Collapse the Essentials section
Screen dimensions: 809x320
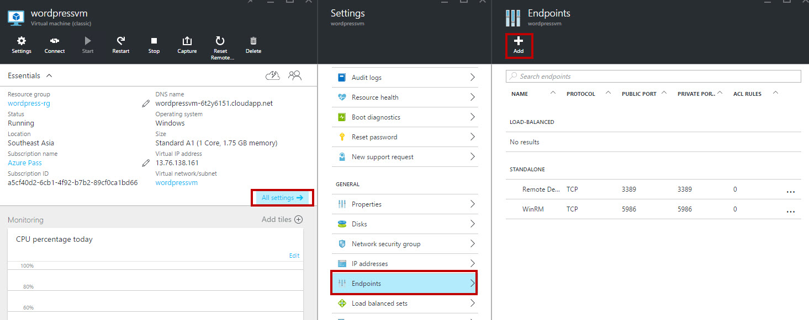click(49, 75)
